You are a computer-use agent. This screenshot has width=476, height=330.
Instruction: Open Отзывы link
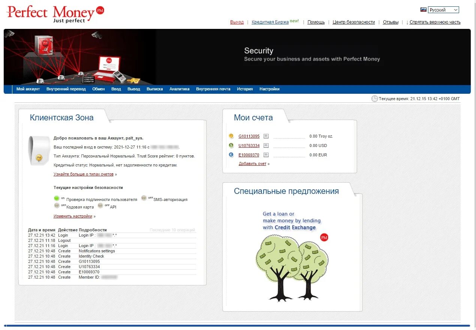(390, 22)
